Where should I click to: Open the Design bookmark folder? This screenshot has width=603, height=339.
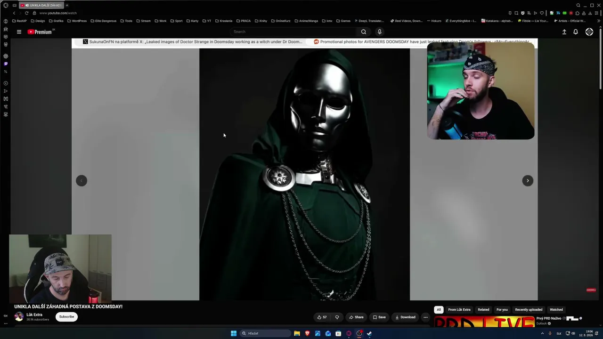(x=38, y=21)
